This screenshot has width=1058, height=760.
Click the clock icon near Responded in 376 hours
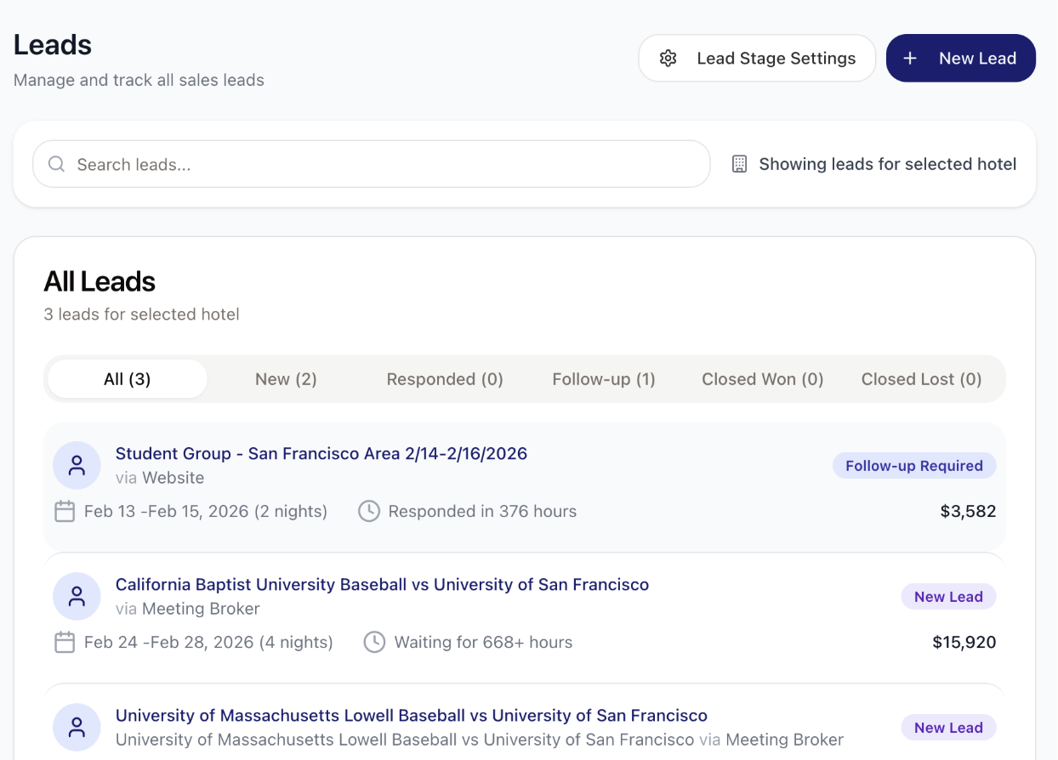tap(368, 511)
